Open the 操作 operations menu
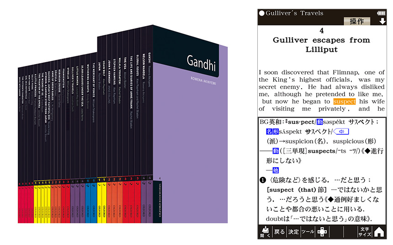The width and height of the screenshot is (393, 245). [x=356, y=21]
